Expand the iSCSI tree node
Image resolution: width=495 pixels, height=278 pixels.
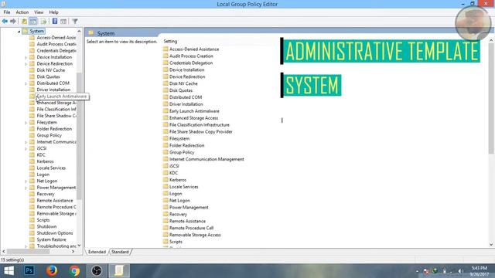tap(26, 148)
